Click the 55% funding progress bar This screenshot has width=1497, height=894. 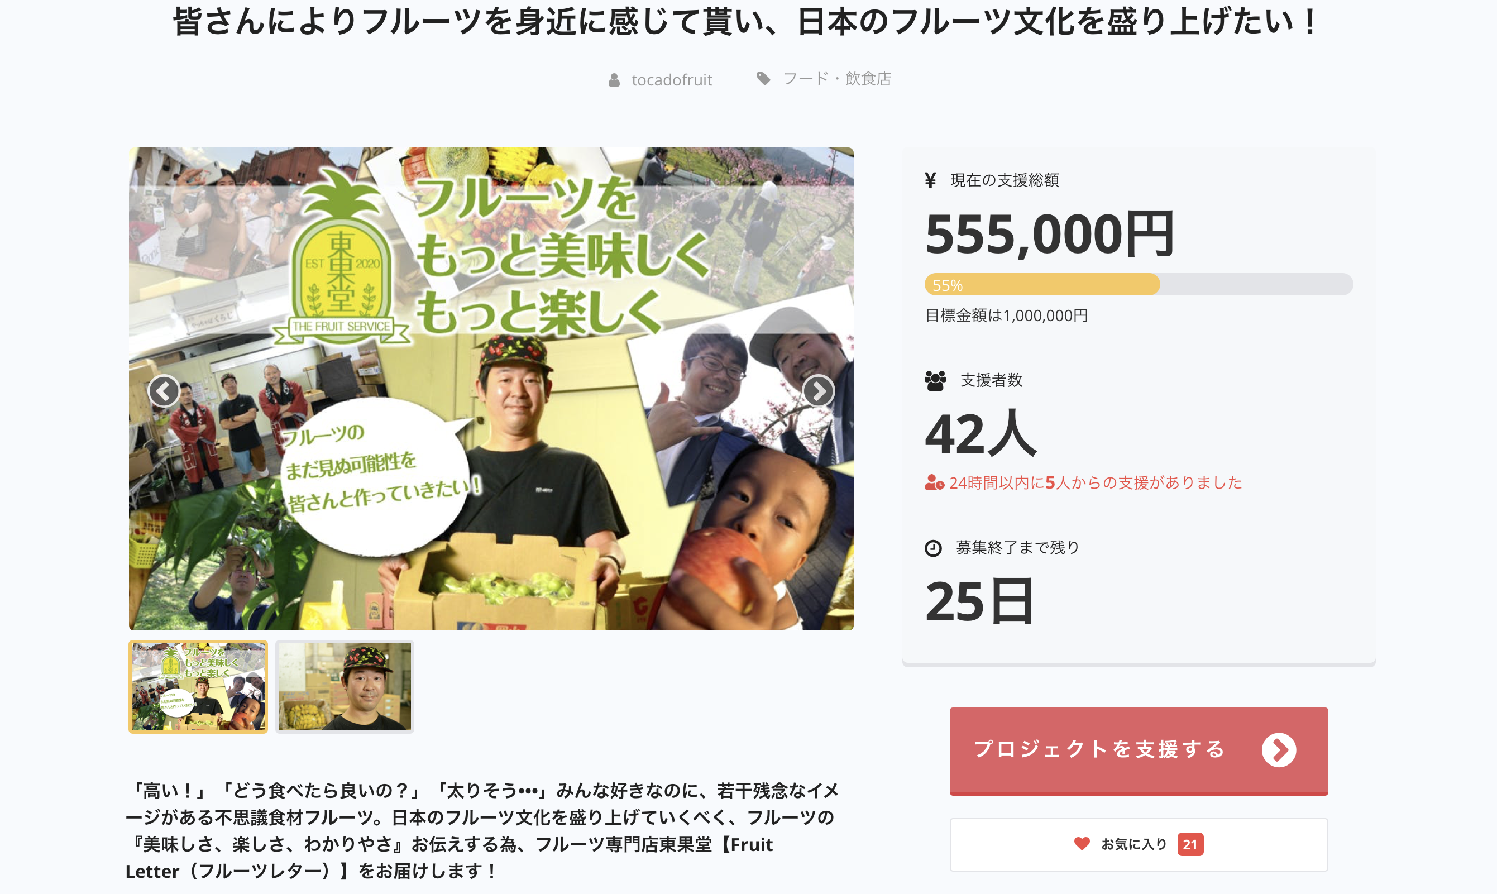(1139, 284)
